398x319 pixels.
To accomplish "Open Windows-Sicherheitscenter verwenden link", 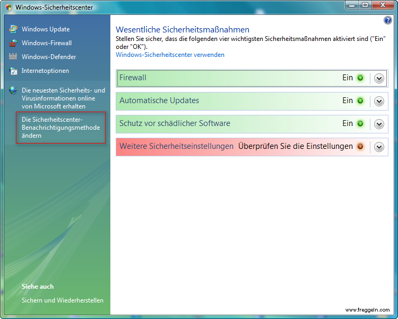I will click(170, 55).
